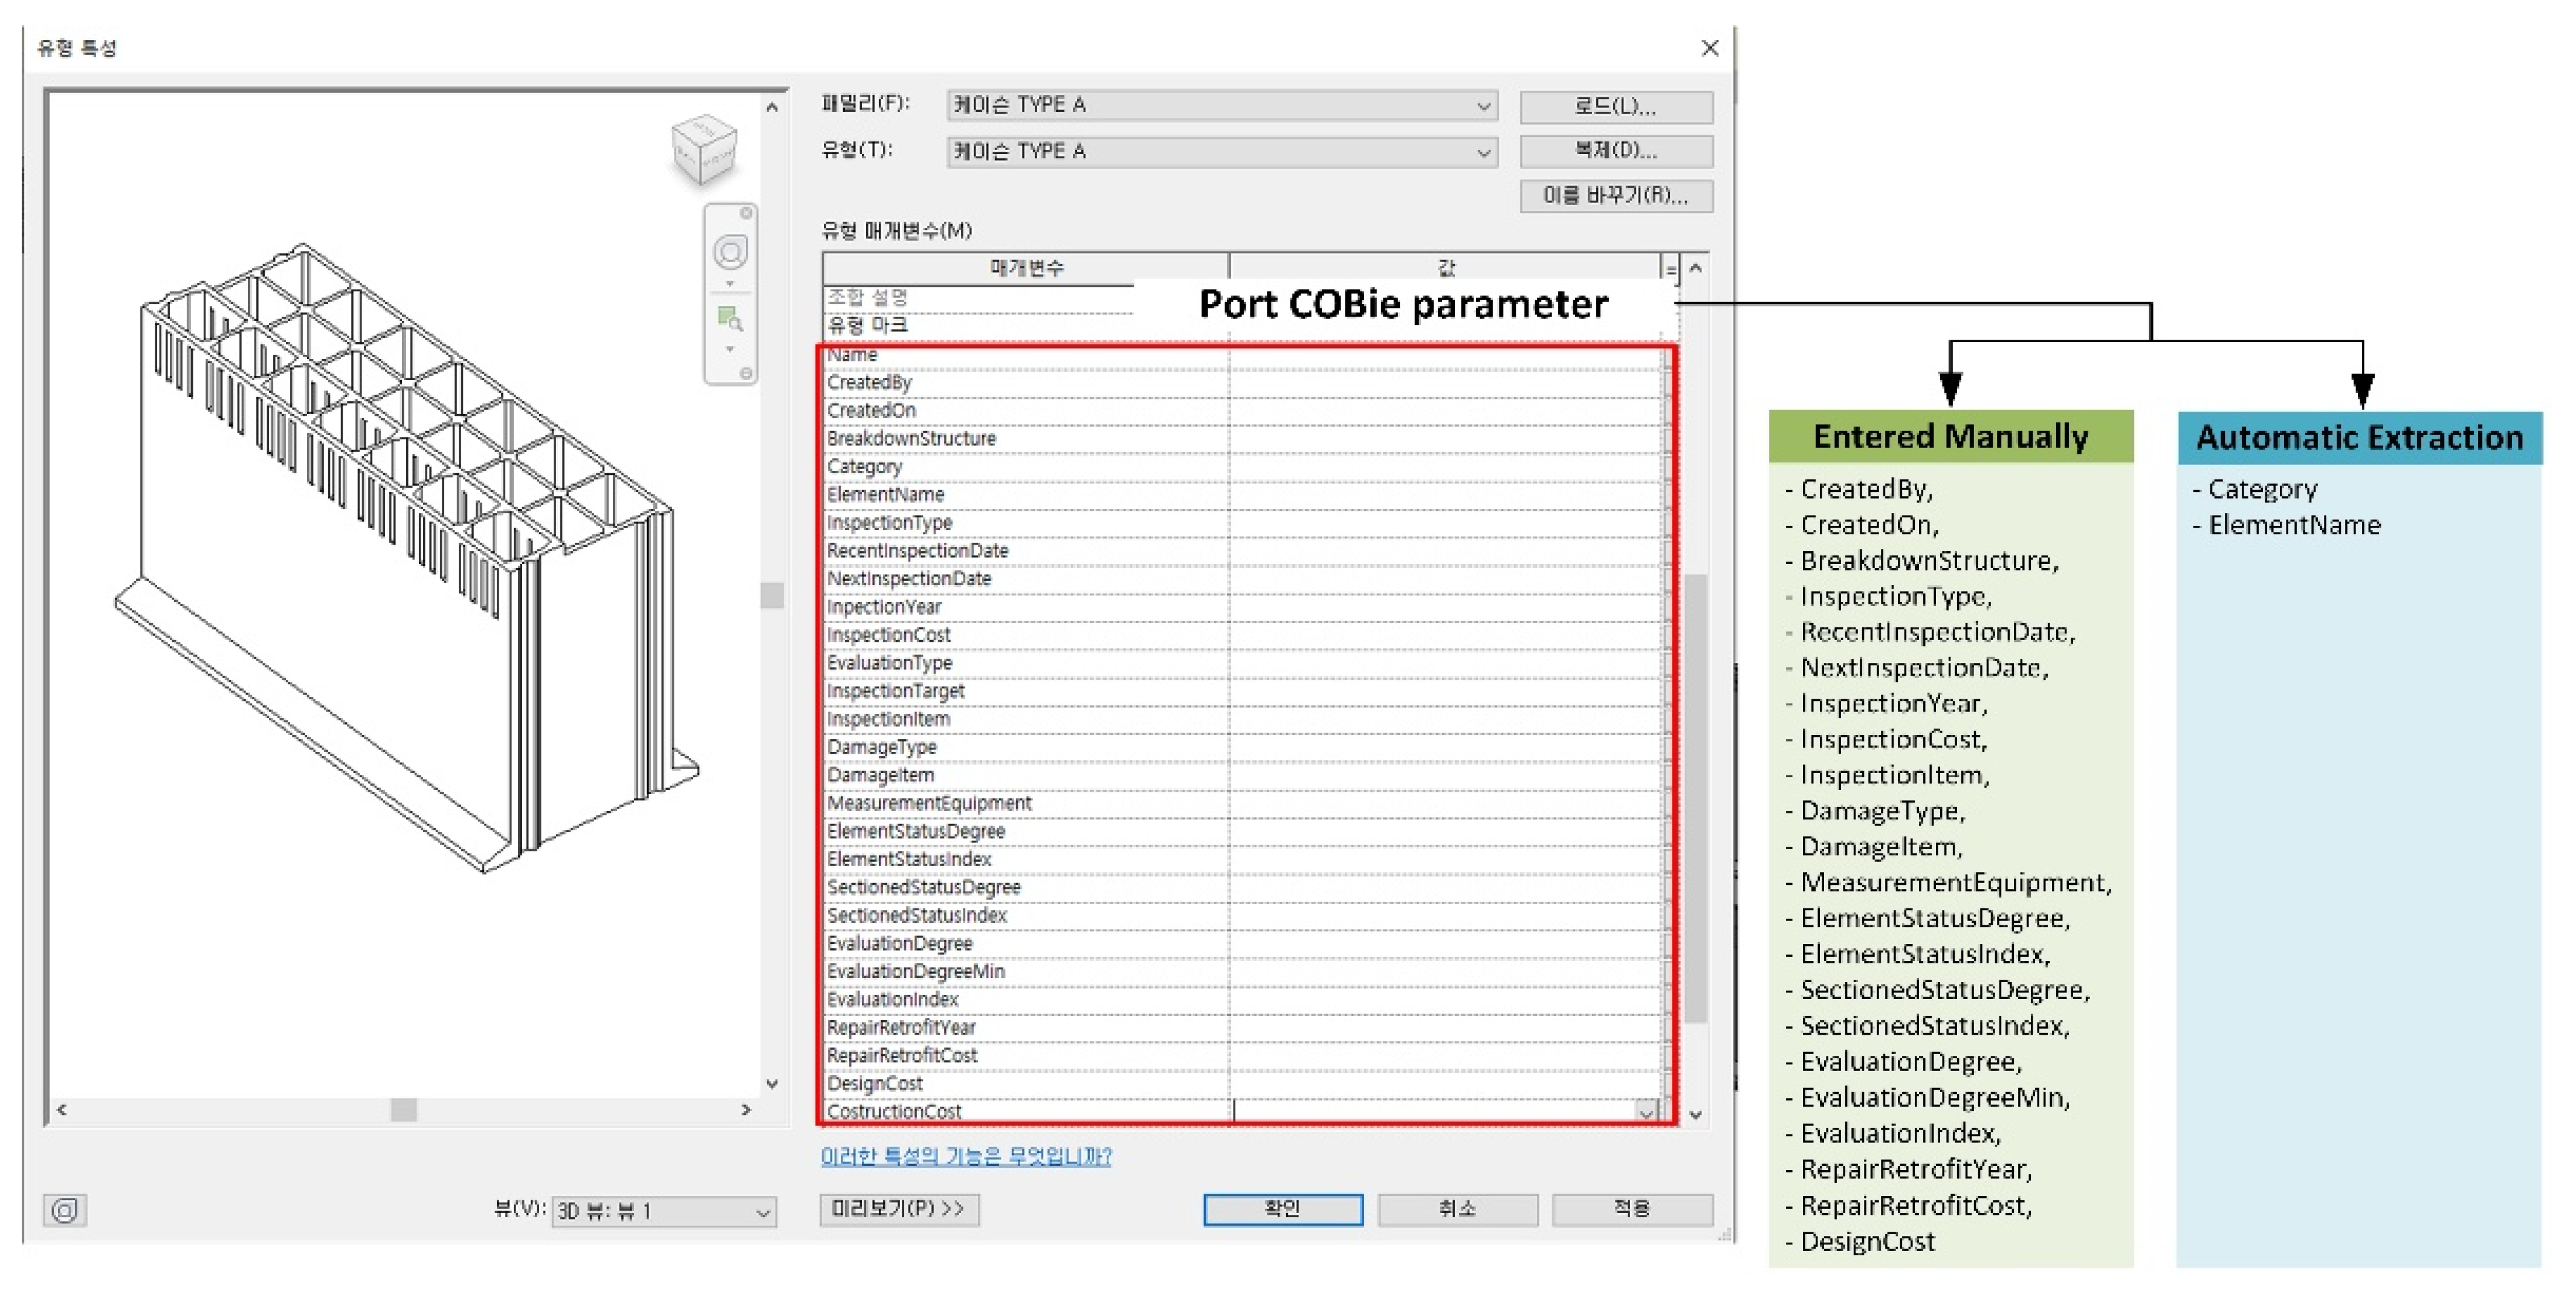Expand the zoom tool dropdown arrow
This screenshot has width=2576, height=1297.
tap(730, 349)
